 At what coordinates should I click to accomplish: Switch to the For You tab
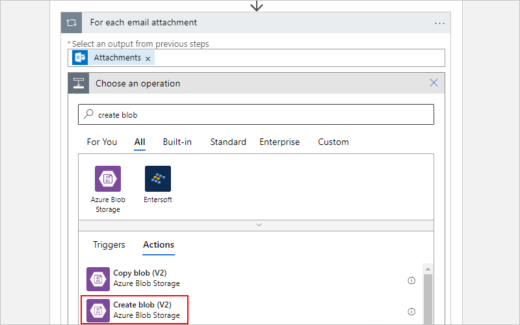(x=102, y=142)
